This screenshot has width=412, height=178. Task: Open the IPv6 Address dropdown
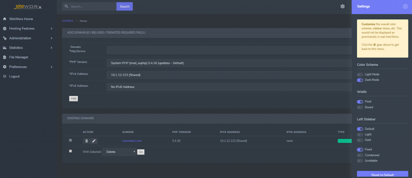click(x=229, y=87)
